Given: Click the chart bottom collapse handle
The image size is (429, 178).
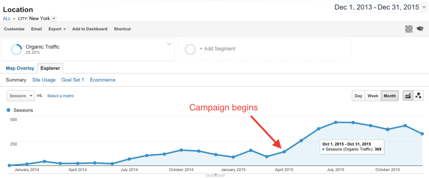Looking at the screenshot, I should tap(216, 175).
